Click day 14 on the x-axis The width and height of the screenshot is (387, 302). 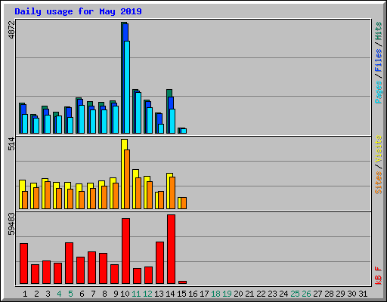[170, 294]
